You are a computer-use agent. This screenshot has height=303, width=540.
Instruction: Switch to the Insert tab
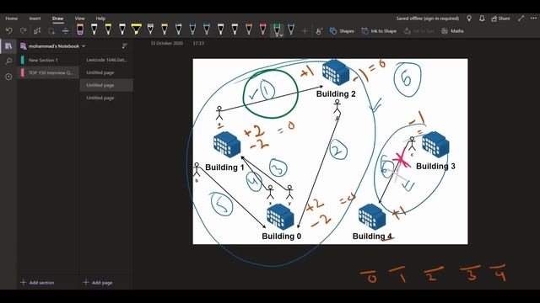pos(35,19)
